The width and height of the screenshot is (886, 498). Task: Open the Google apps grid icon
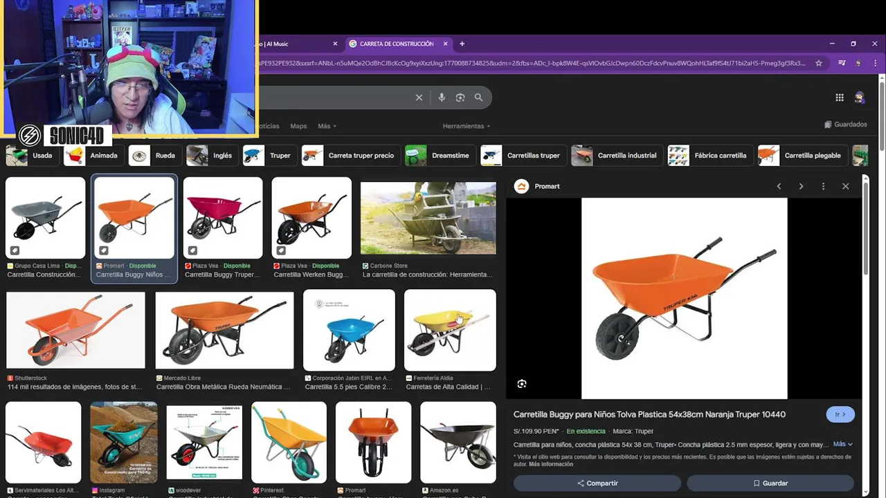(840, 98)
